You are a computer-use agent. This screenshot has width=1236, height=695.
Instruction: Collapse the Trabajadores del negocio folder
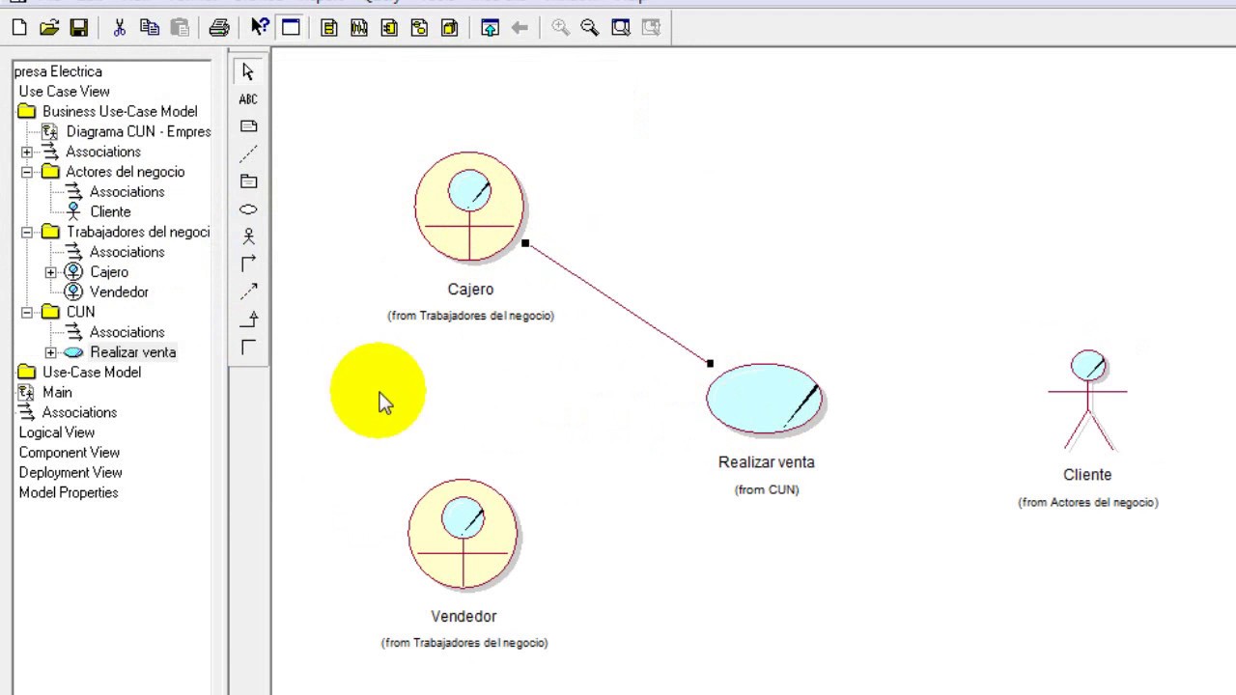point(27,232)
